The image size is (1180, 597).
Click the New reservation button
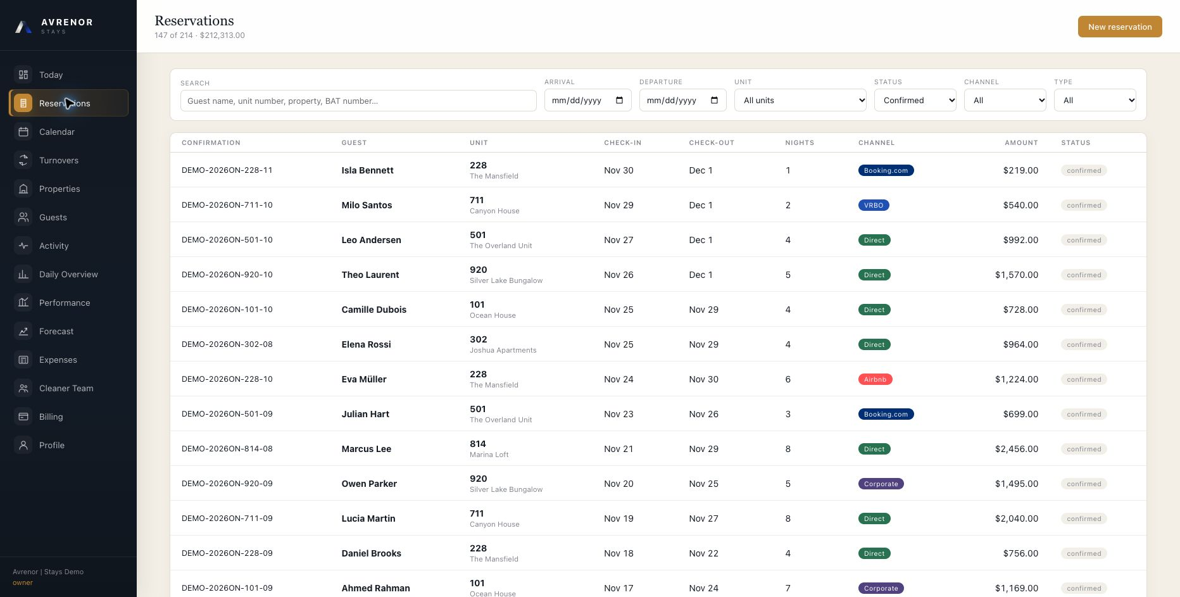[1120, 27]
